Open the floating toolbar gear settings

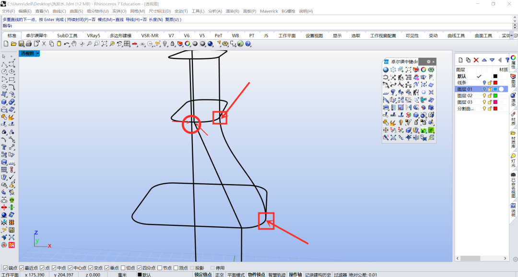428,62
